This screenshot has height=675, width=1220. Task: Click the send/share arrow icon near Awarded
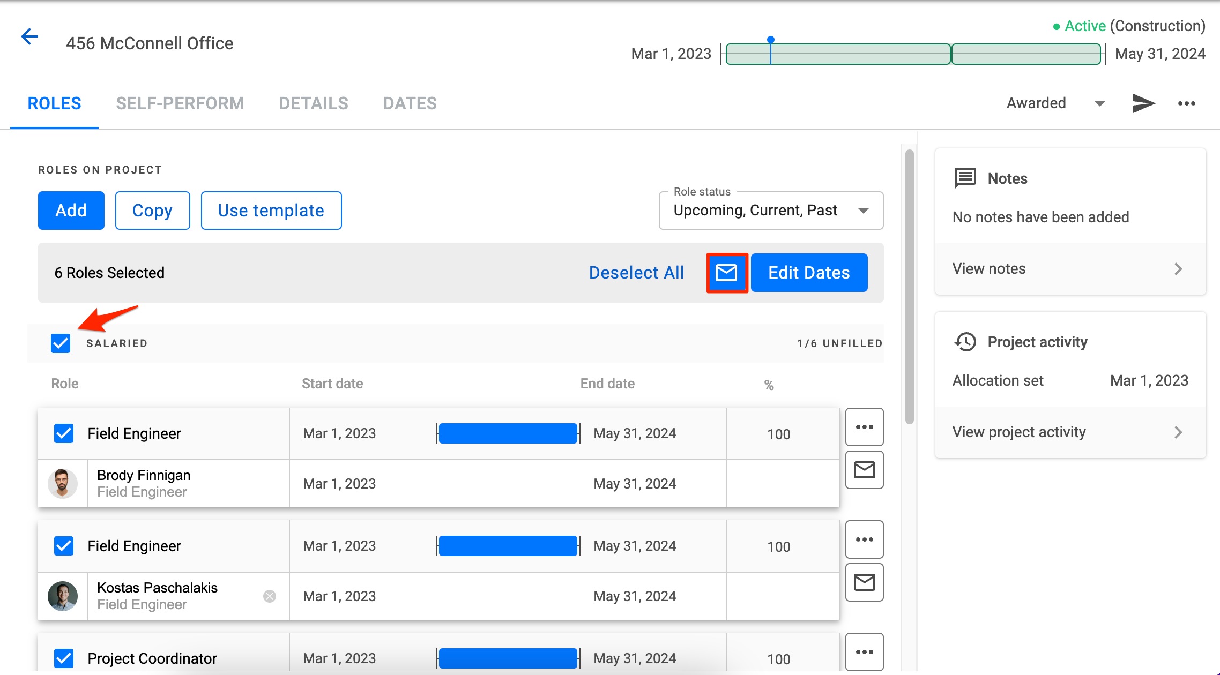pyautogui.click(x=1143, y=103)
